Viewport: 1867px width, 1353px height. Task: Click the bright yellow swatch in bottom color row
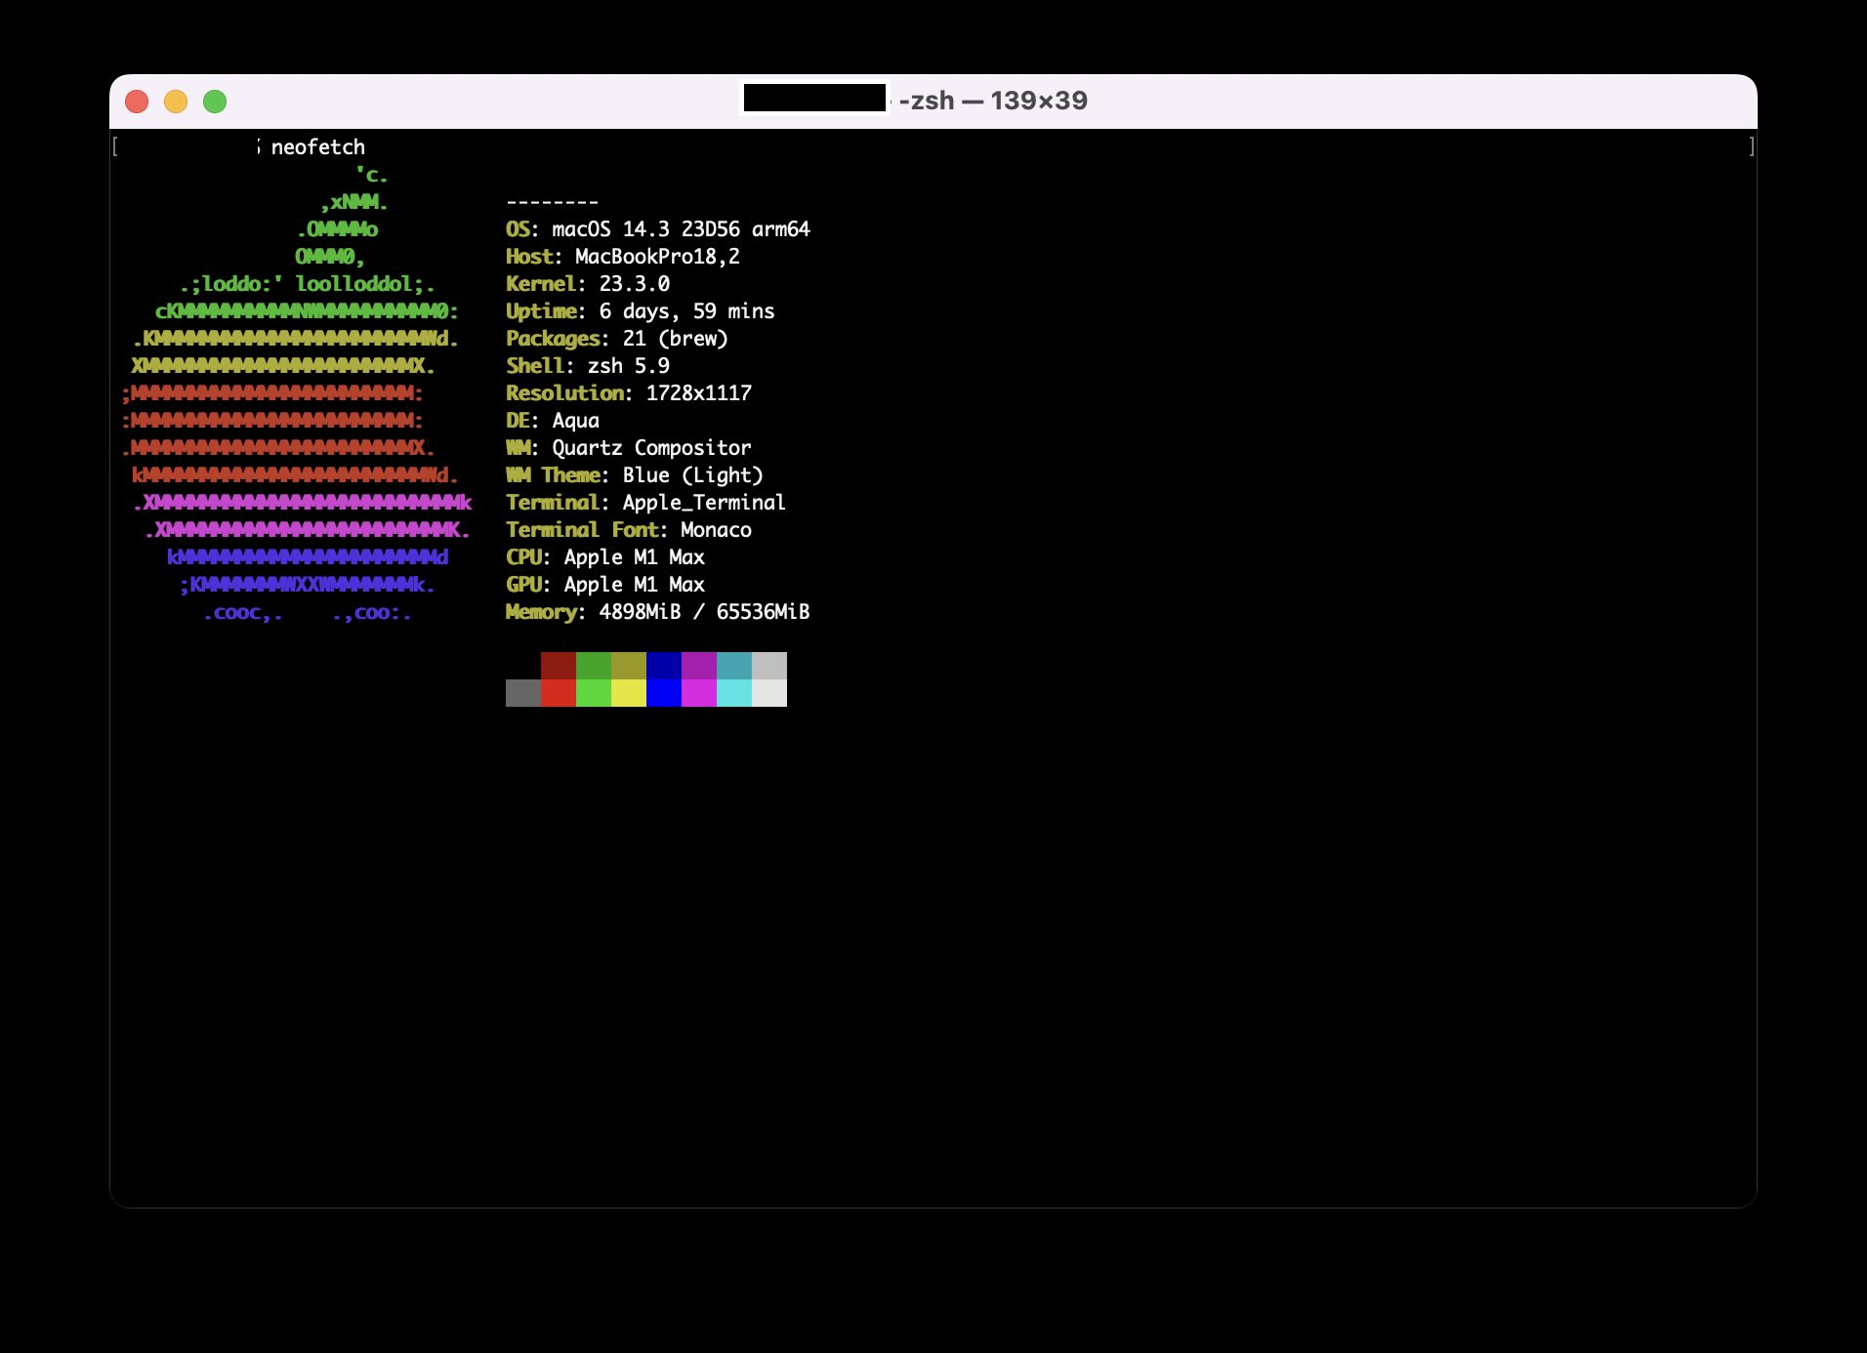coord(629,693)
